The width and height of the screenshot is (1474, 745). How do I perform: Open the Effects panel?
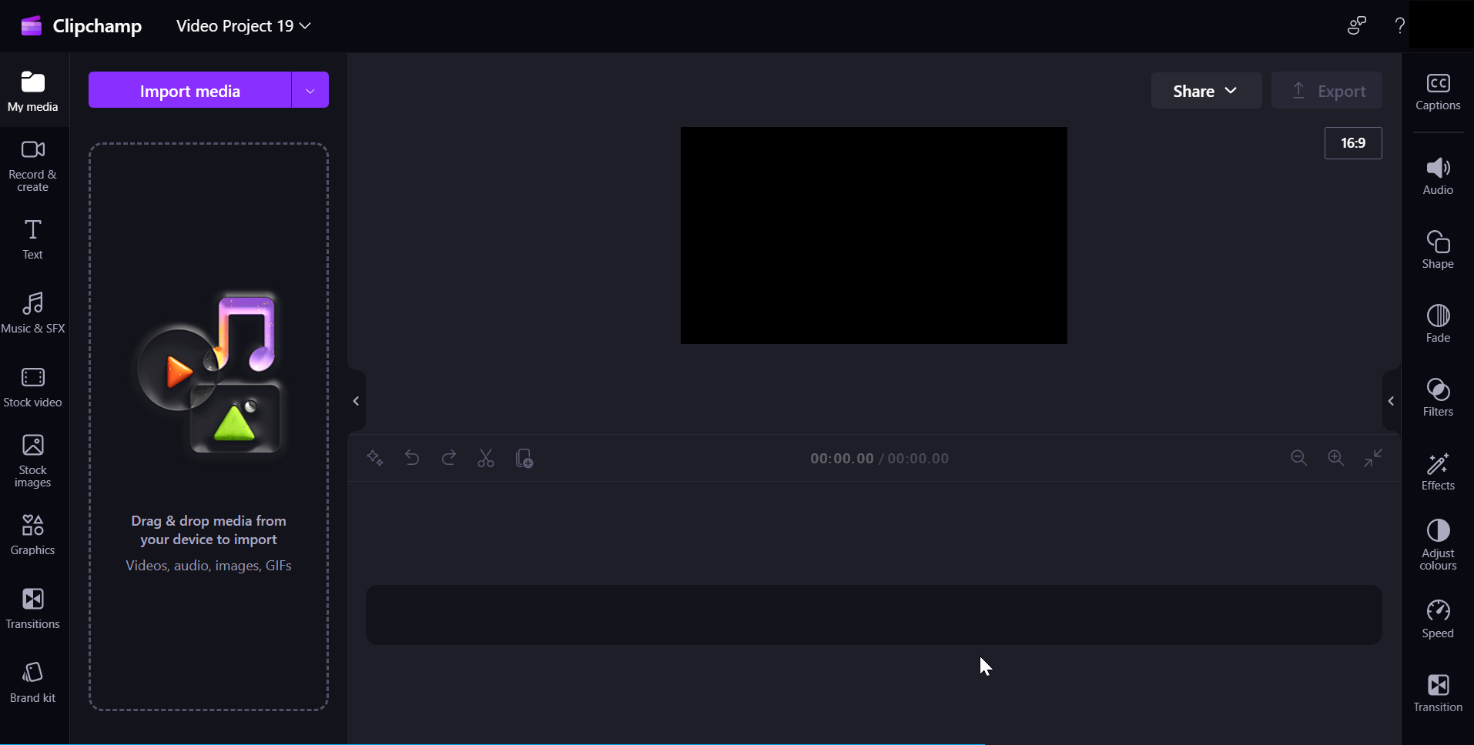coord(1438,472)
